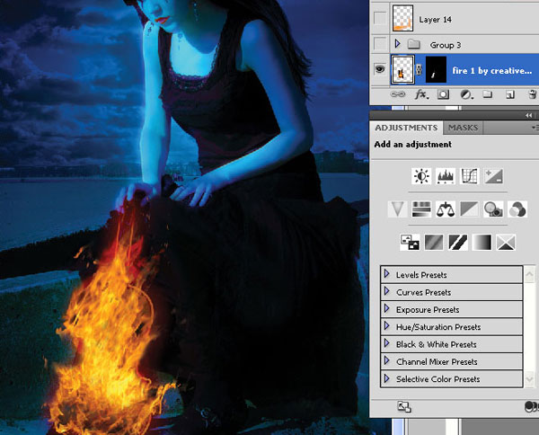Expand Curves Presets

click(x=387, y=291)
